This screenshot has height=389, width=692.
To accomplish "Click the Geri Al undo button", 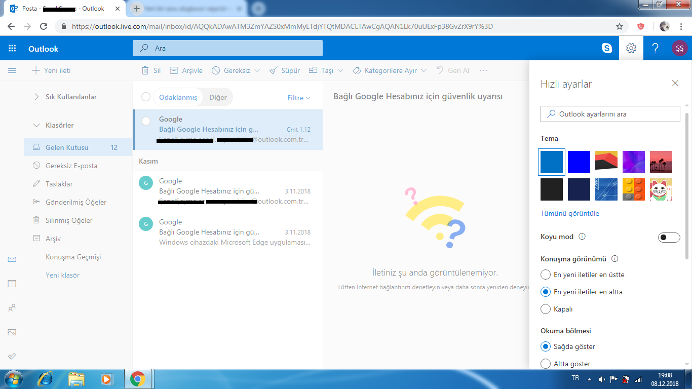I will 452,70.
